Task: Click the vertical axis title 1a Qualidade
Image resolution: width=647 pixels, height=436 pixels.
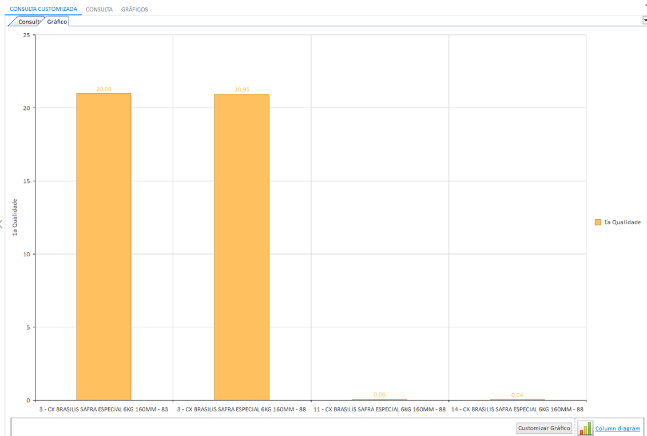Action: click(x=15, y=217)
